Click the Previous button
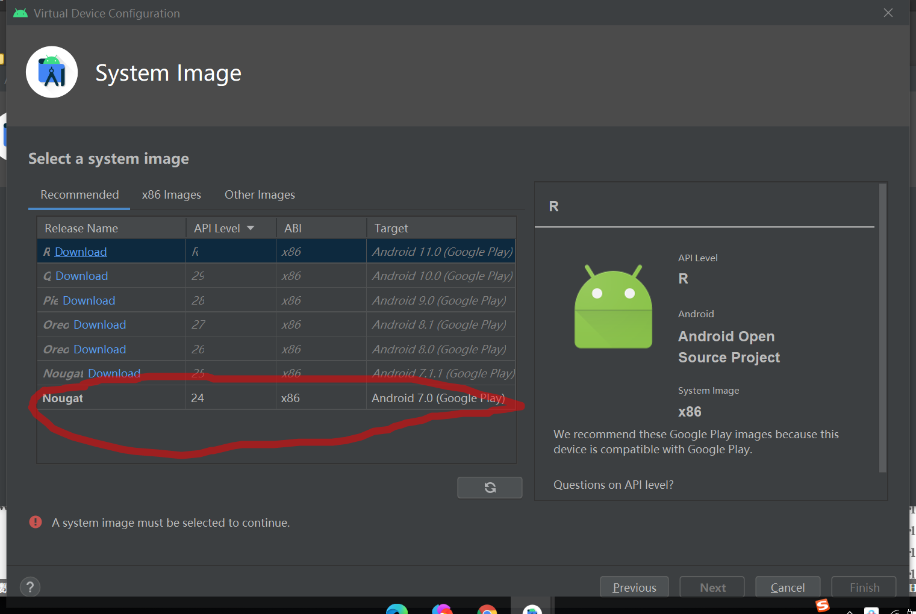The height and width of the screenshot is (614, 916). [634, 587]
